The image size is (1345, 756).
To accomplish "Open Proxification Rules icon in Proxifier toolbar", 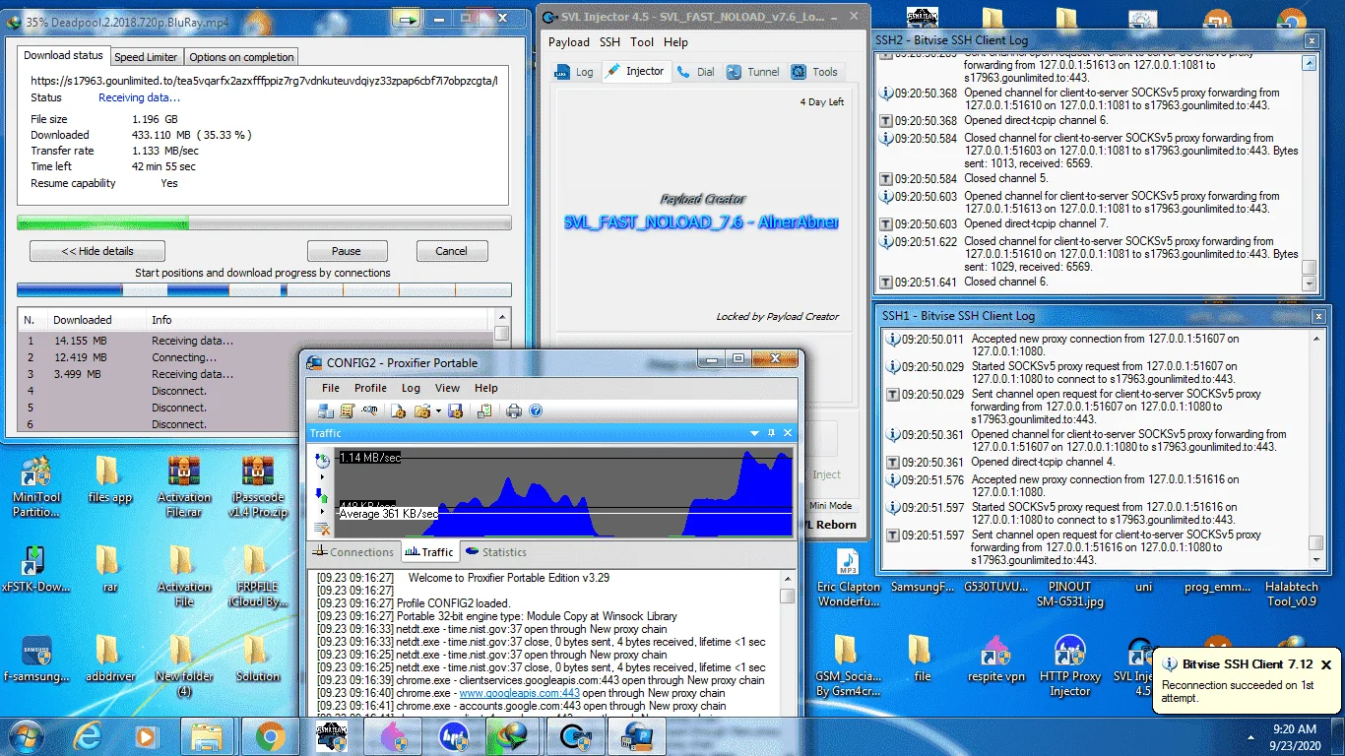I will coord(347,410).
